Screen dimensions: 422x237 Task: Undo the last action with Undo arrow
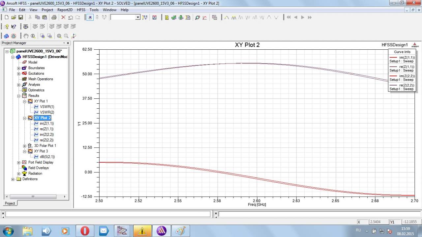(x=71, y=17)
